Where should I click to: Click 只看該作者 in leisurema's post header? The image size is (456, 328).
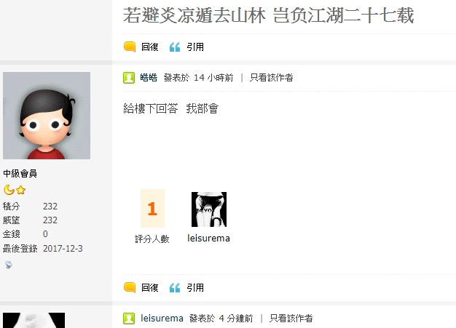(291, 319)
